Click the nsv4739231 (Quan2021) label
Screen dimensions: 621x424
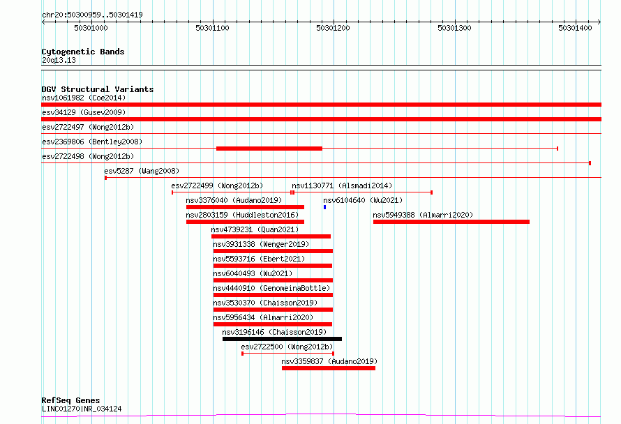pyautogui.click(x=255, y=229)
